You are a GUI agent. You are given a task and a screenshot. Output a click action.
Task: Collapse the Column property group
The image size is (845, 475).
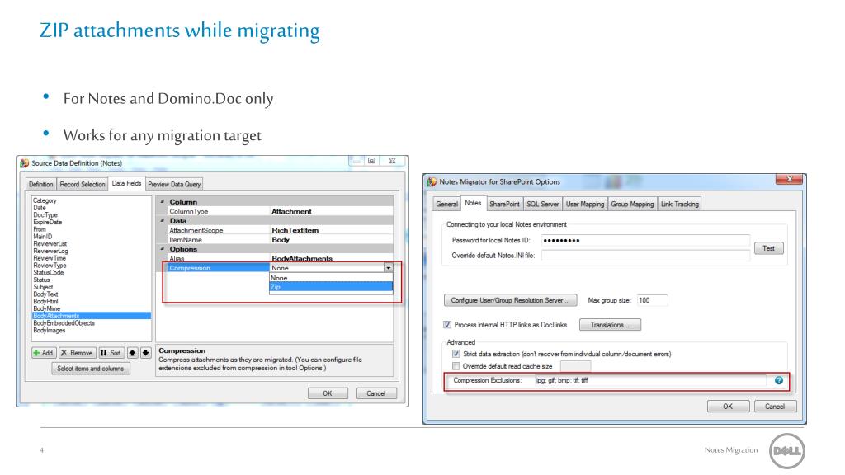[x=163, y=201]
